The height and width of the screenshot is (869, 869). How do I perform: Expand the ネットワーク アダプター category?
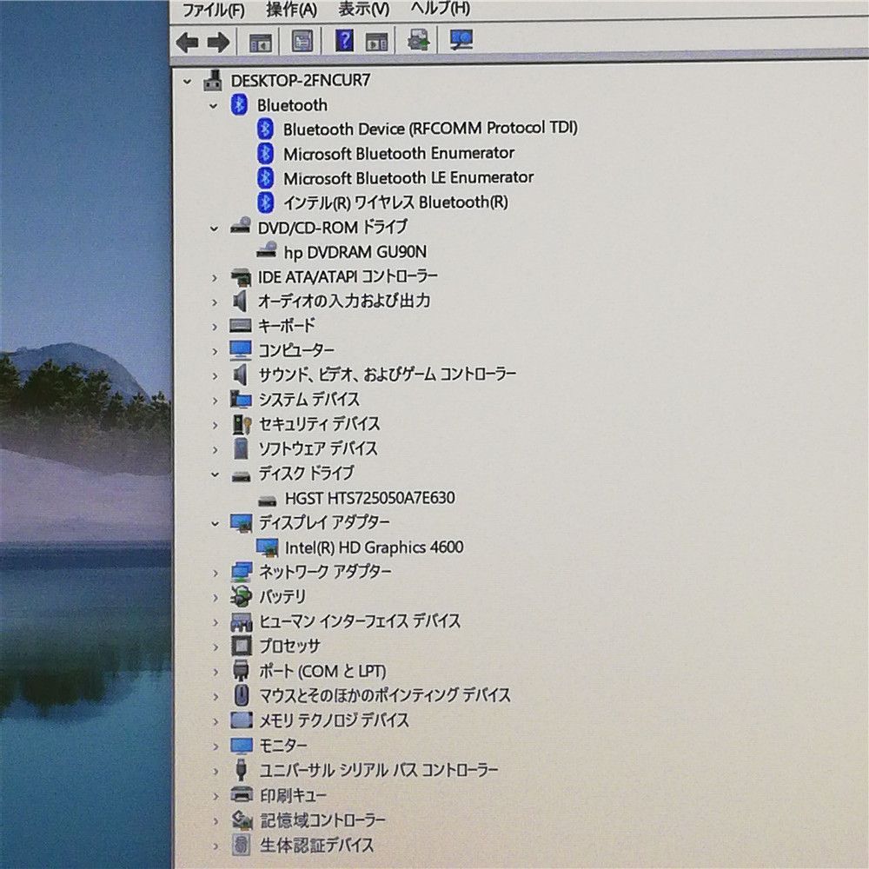coord(215,573)
